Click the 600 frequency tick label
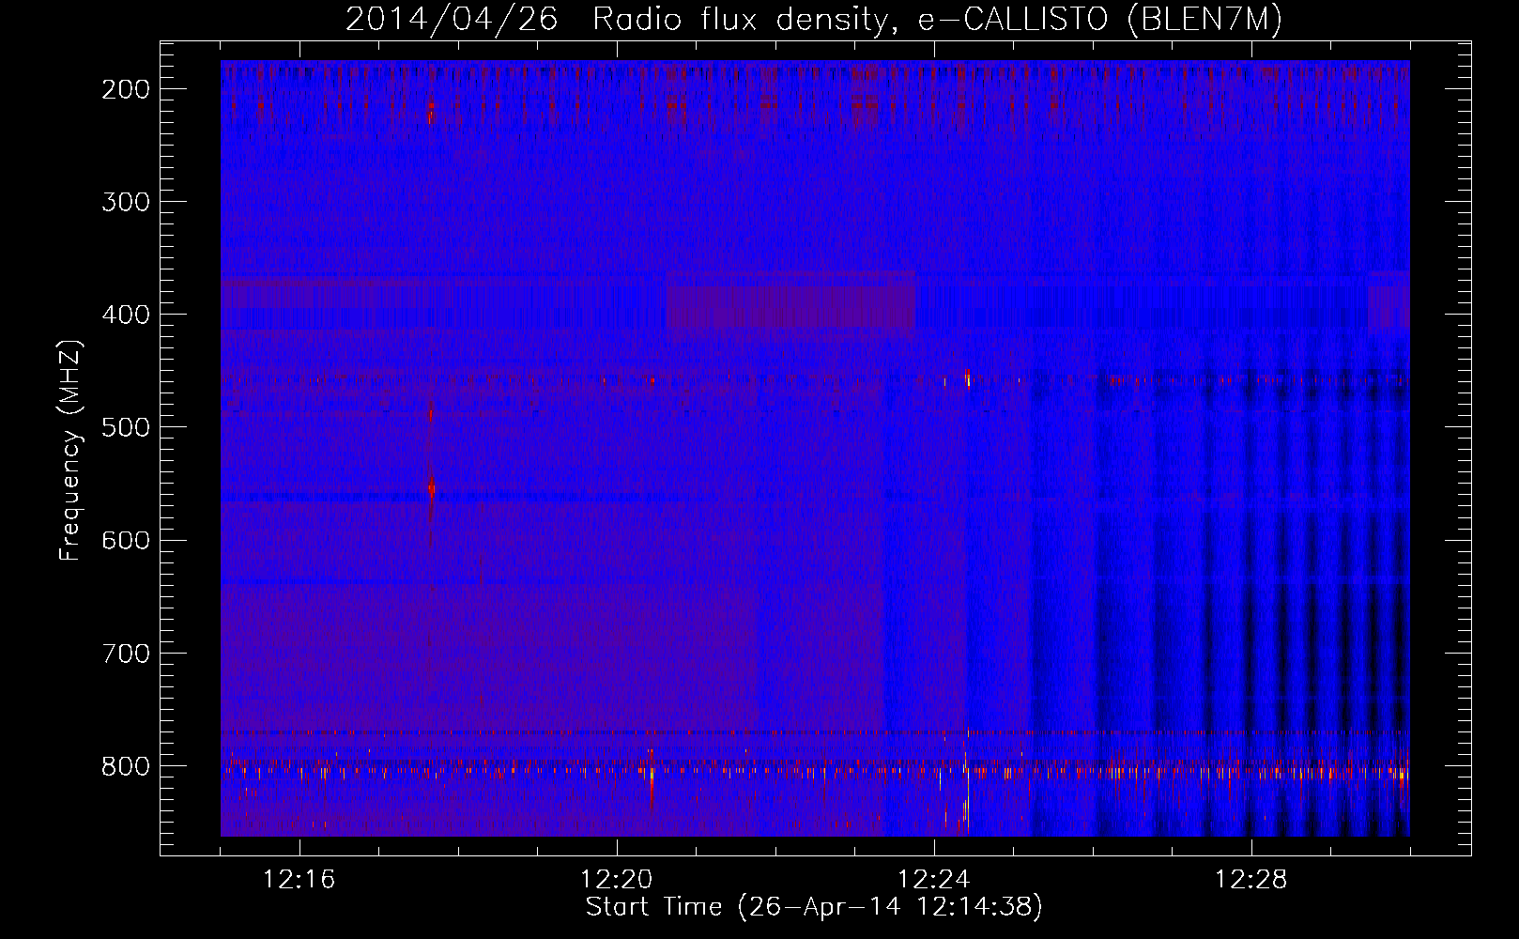This screenshot has height=939, width=1519. (126, 540)
